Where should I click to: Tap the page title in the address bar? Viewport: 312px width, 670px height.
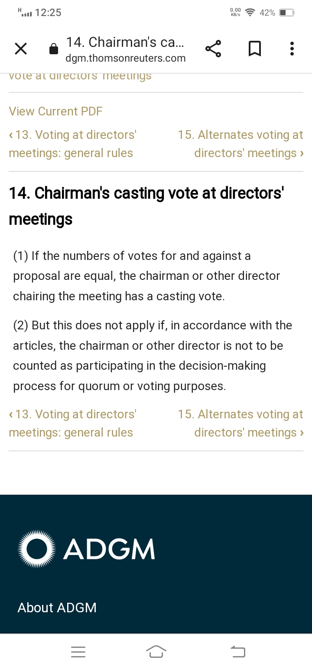click(125, 43)
